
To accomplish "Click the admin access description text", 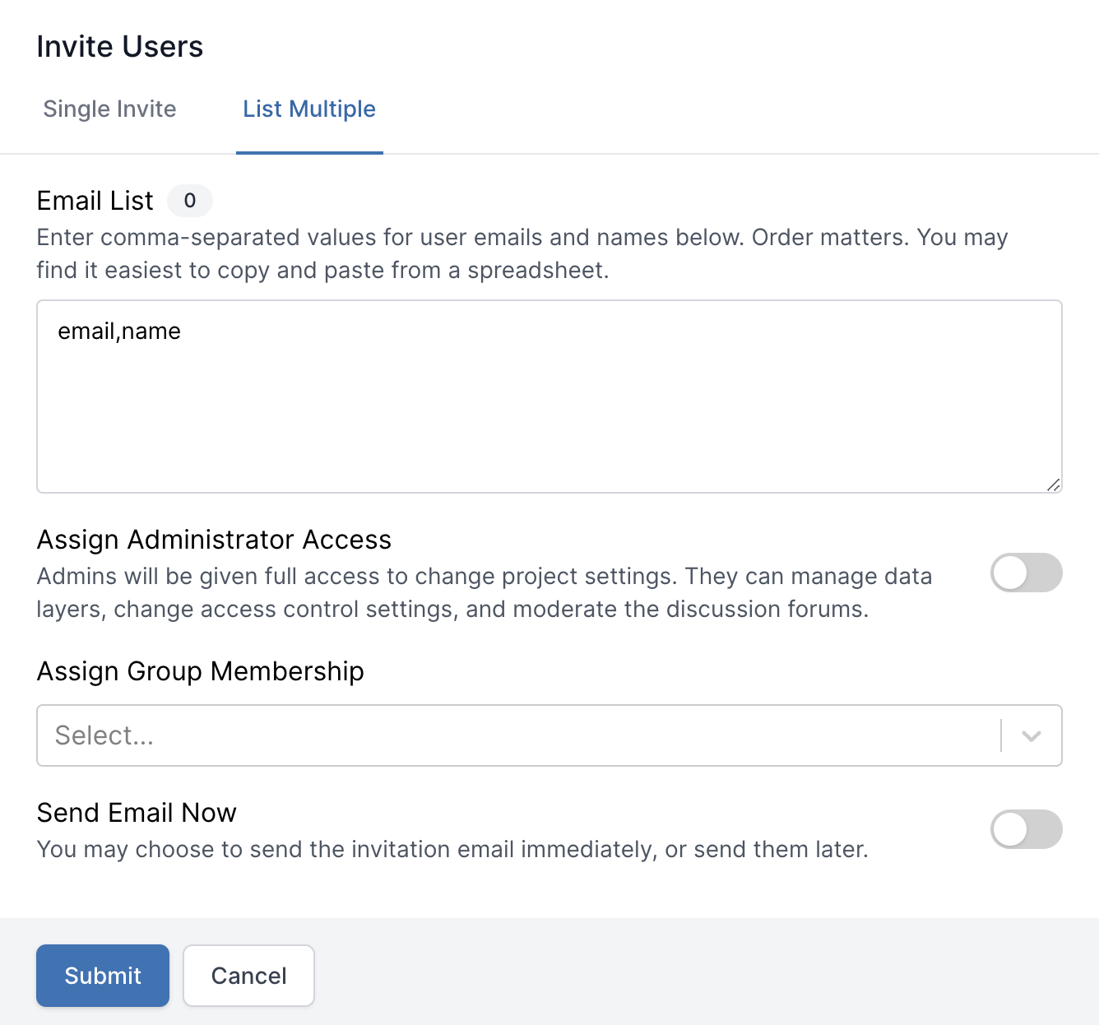I will click(x=484, y=592).
